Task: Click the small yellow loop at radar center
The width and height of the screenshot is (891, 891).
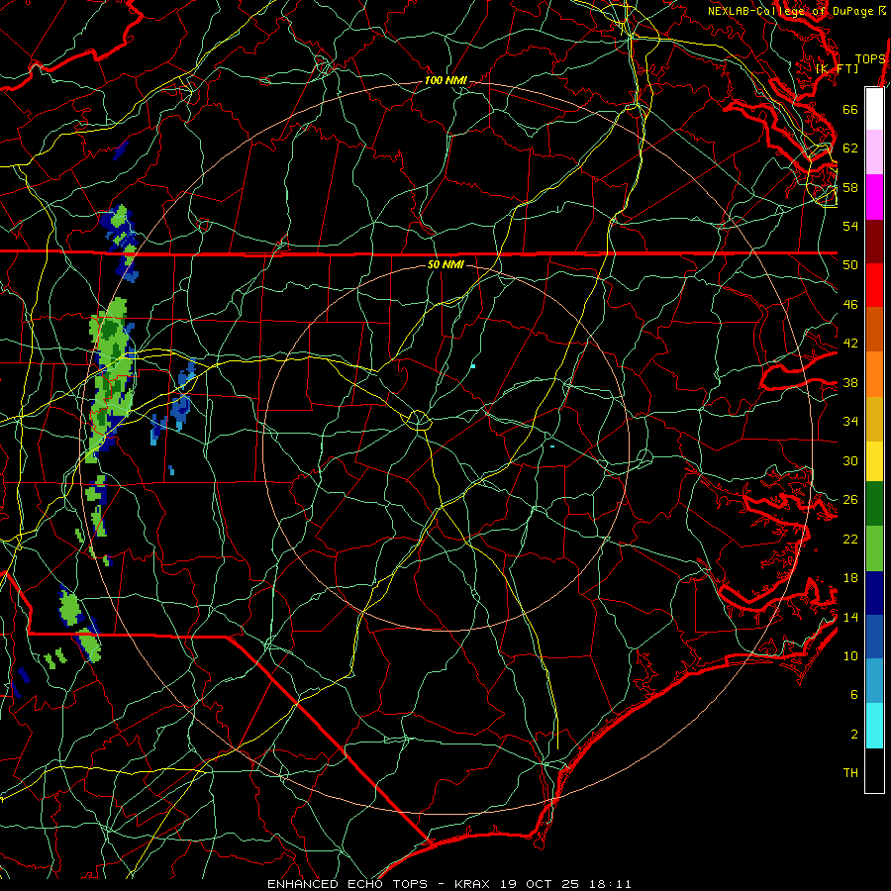Action: pos(418,420)
